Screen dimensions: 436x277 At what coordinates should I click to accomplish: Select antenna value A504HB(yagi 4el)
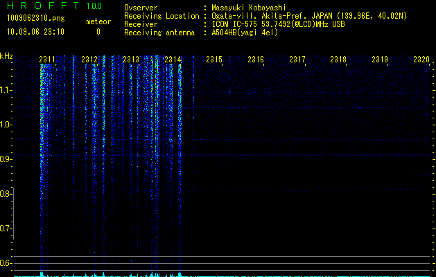pos(245,33)
